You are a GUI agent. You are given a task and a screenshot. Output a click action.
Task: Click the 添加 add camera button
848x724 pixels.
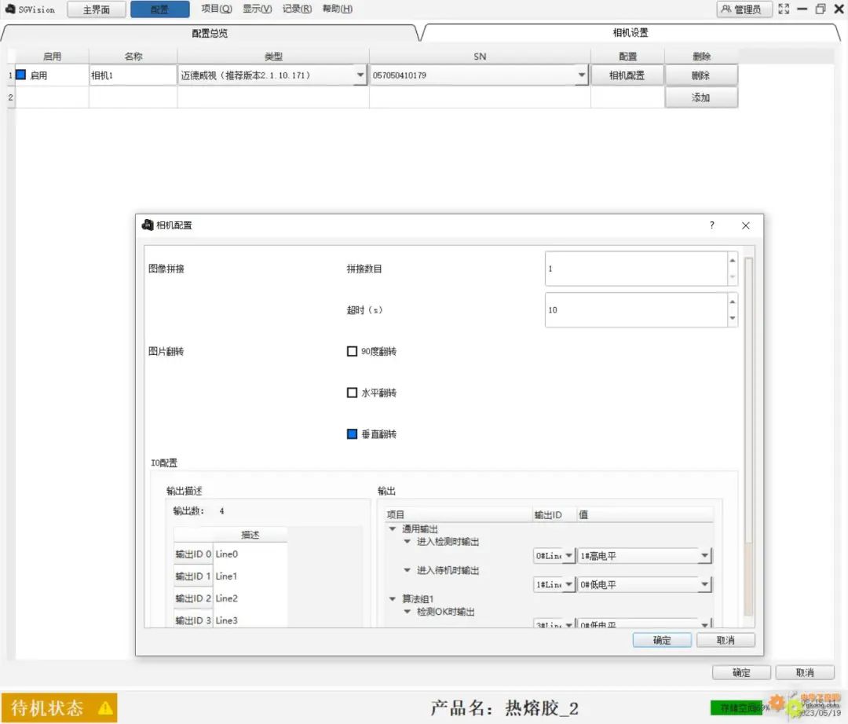[x=701, y=97]
